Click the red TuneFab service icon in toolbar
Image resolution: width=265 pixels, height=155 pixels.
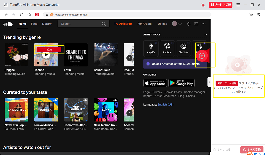[37, 15]
